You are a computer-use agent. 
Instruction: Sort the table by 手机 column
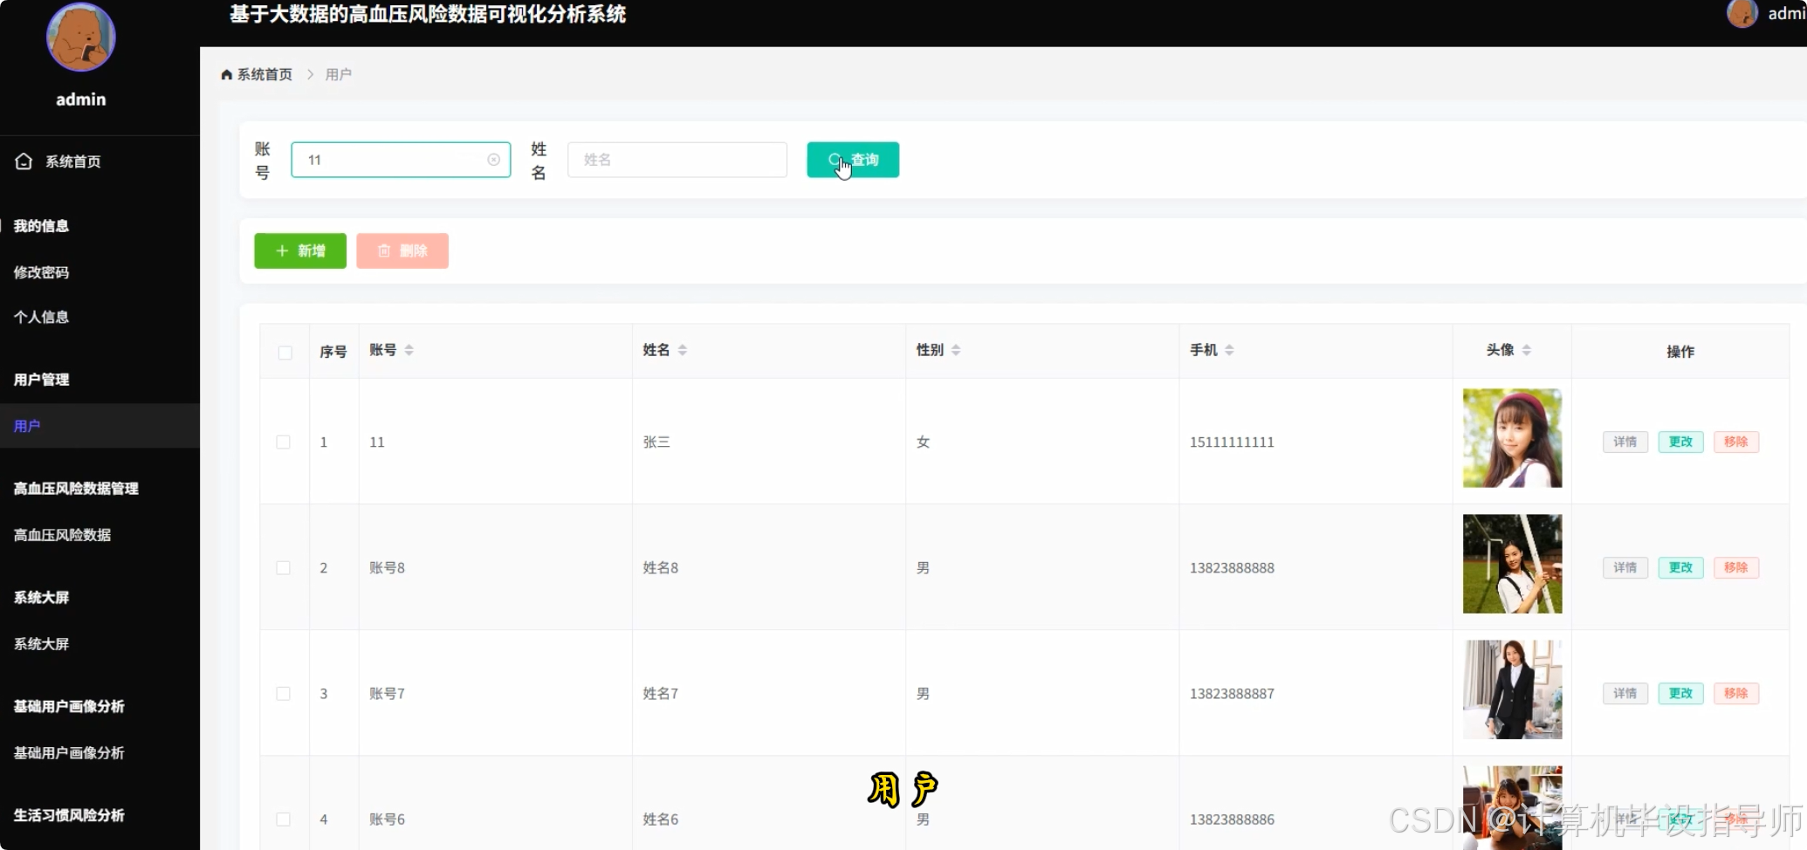1231,349
